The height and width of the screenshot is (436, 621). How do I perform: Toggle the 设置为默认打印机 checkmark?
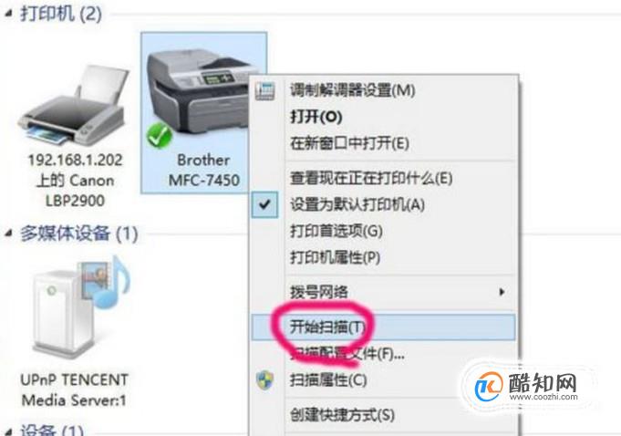tap(264, 204)
